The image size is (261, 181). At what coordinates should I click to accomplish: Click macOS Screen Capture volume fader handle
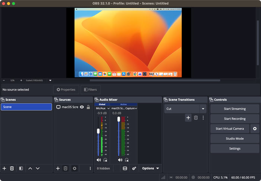point(119,119)
